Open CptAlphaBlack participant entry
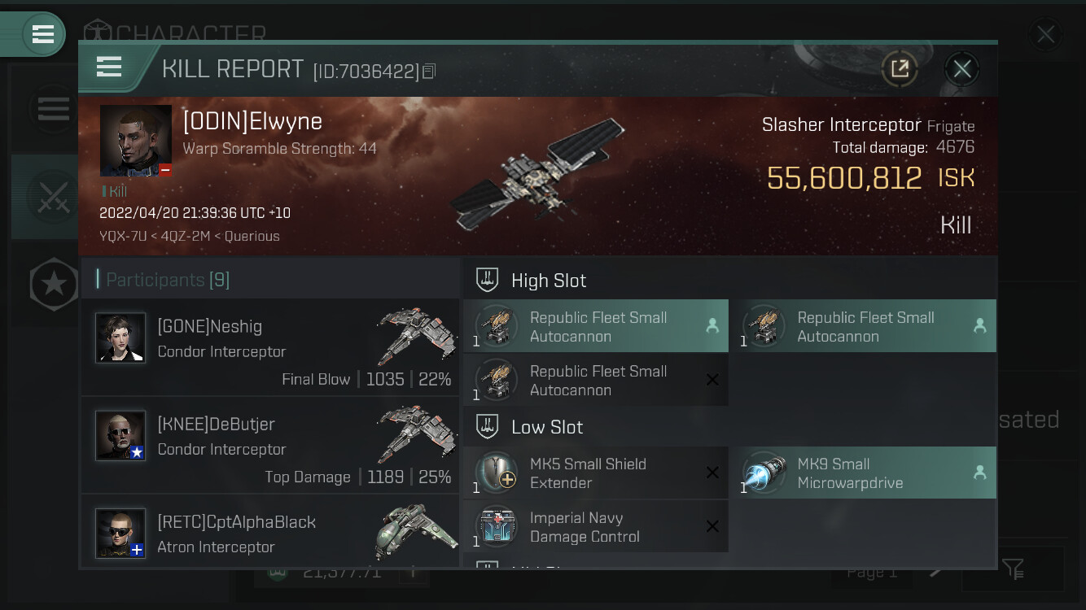The height and width of the screenshot is (610, 1086). pyautogui.click(x=270, y=531)
